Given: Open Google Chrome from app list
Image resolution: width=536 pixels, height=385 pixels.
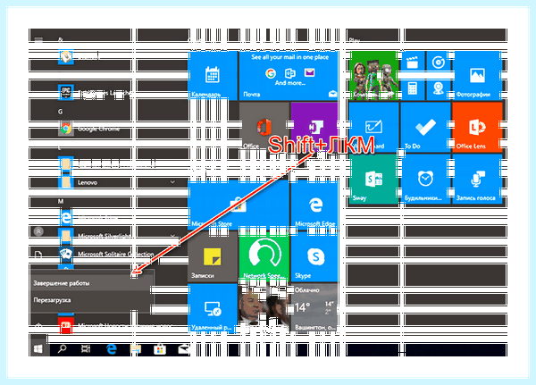Looking at the screenshot, I should [x=98, y=129].
